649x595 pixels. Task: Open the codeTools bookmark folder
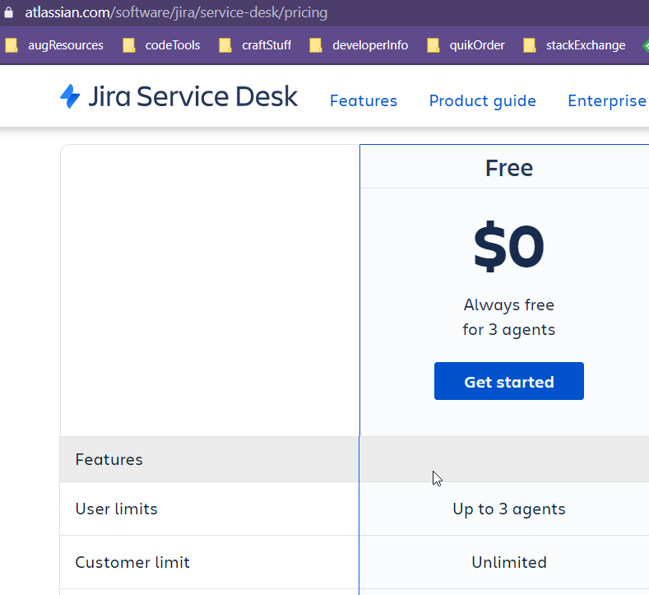[x=161, y=45]
